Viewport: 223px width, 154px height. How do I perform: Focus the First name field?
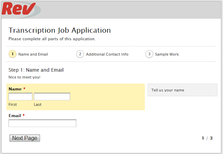coord(20,97)
